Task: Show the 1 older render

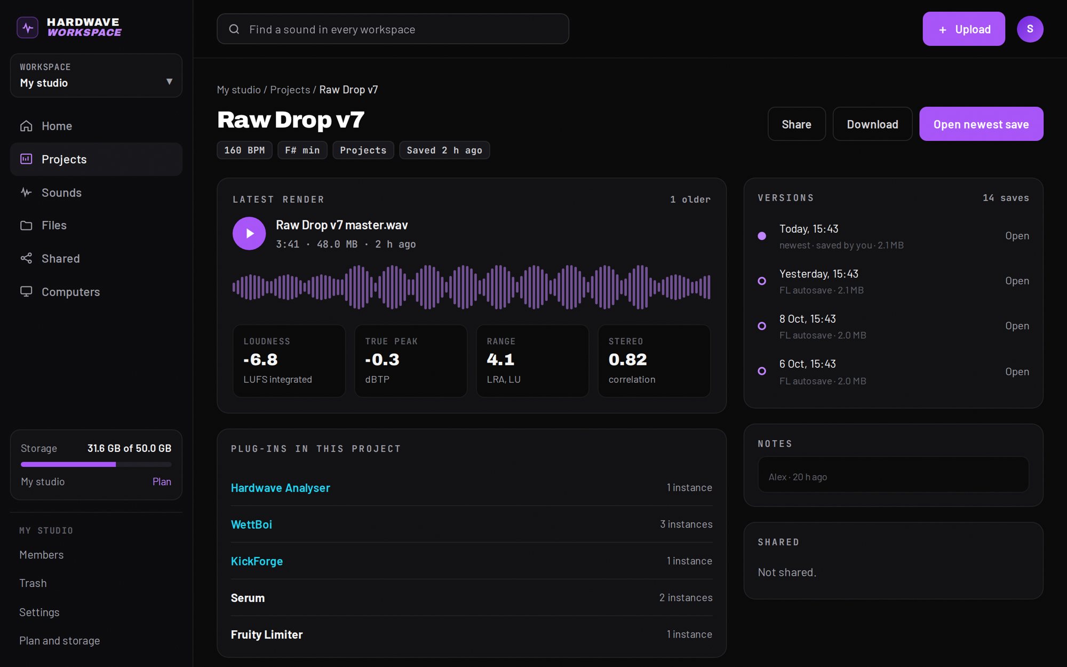Action: [690, 200]
